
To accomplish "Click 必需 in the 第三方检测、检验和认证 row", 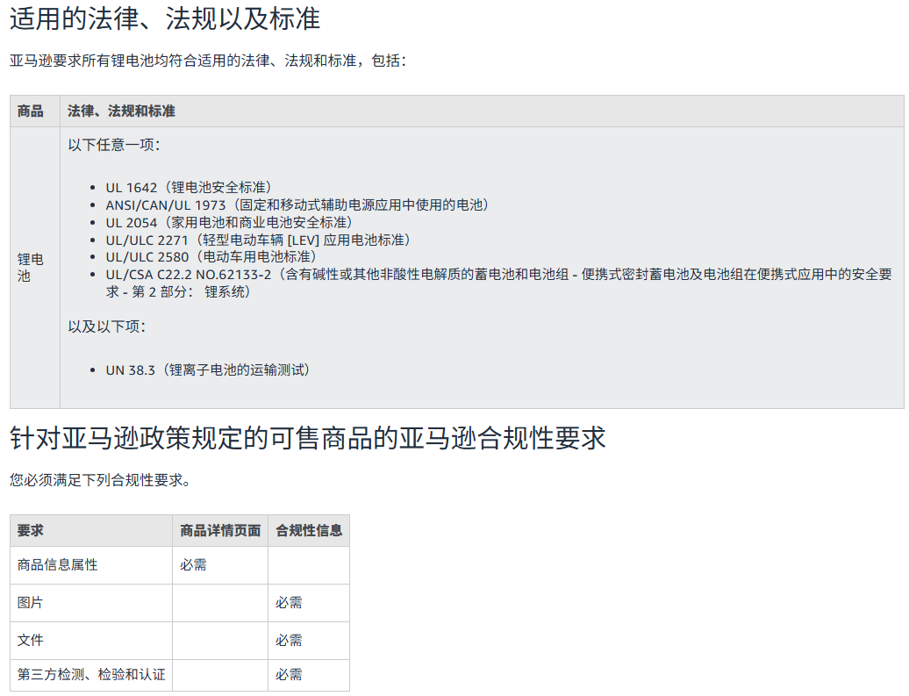I will [289, 674].
